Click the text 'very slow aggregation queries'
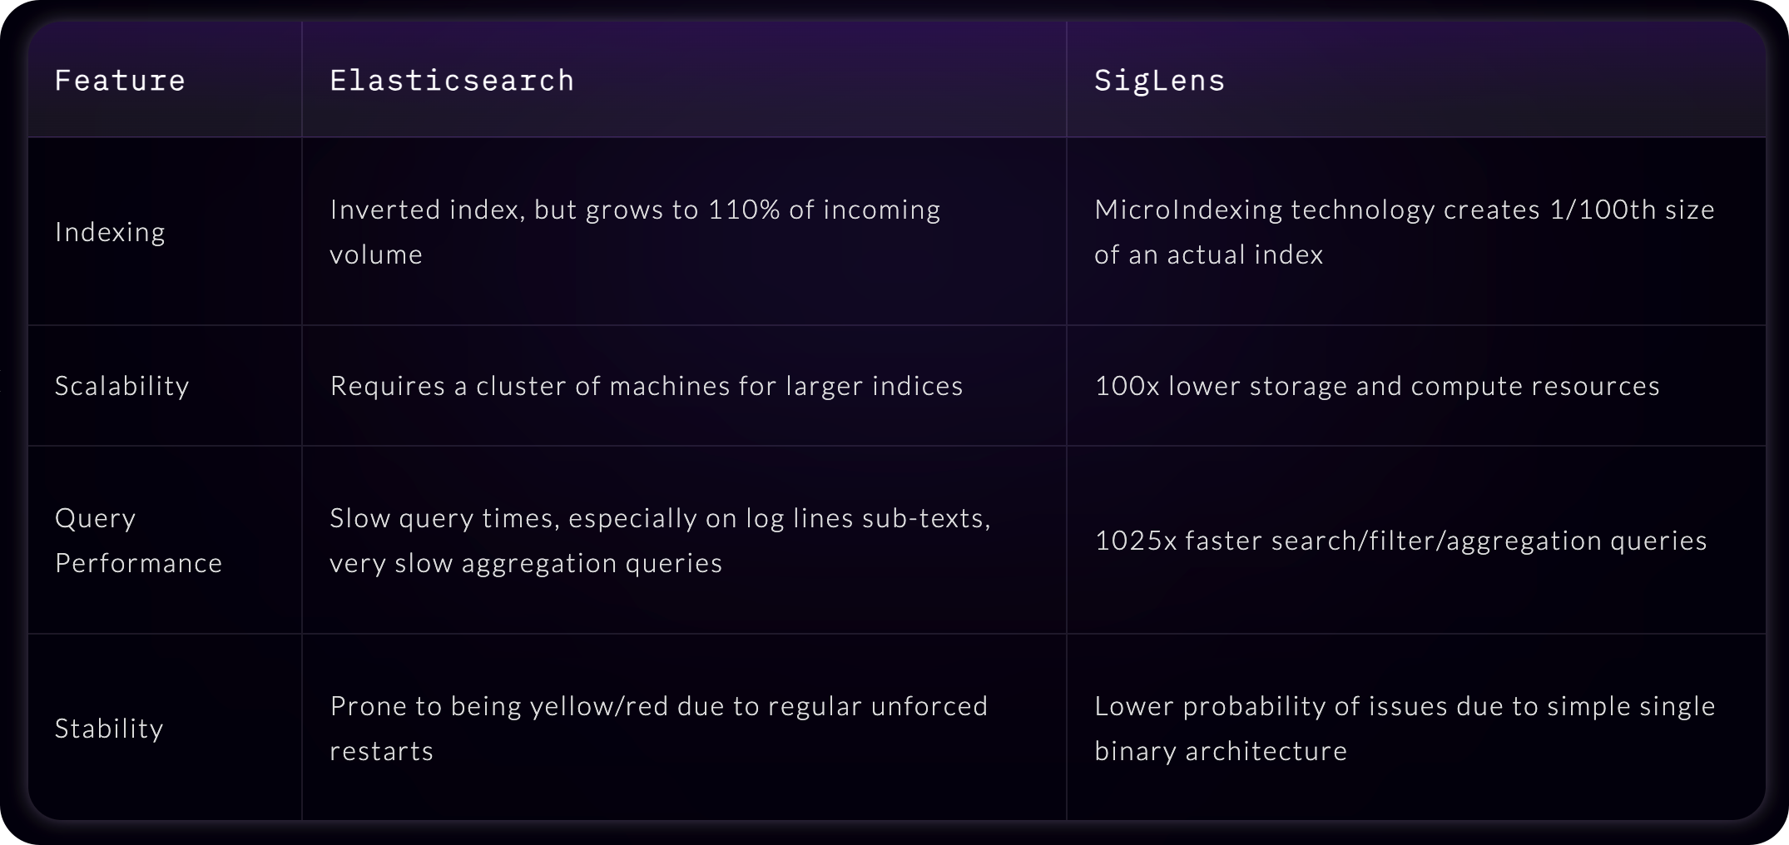1789x845 pixels. [x=525, y=563]
